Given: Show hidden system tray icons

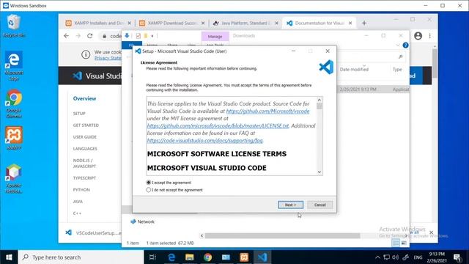Looking at the screenshot, I should (x=378, y=257).
